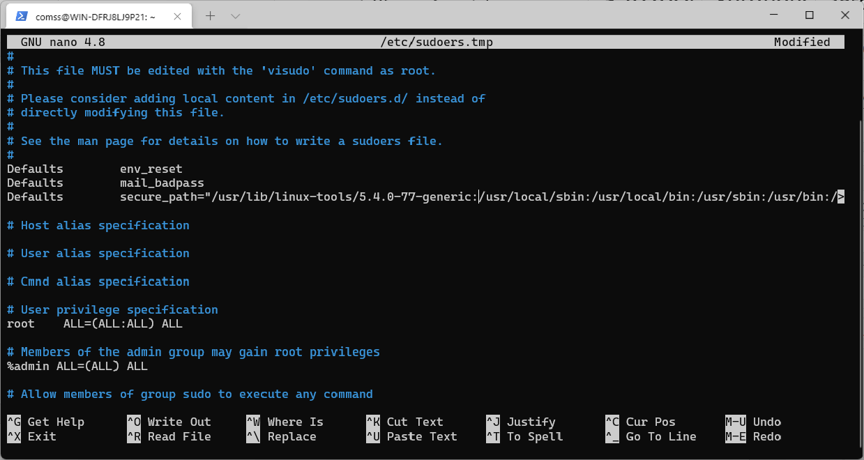Click the %admin ALL=(ALL) ALL line
The image size is (864, 460).
click(x=77, y=366)
